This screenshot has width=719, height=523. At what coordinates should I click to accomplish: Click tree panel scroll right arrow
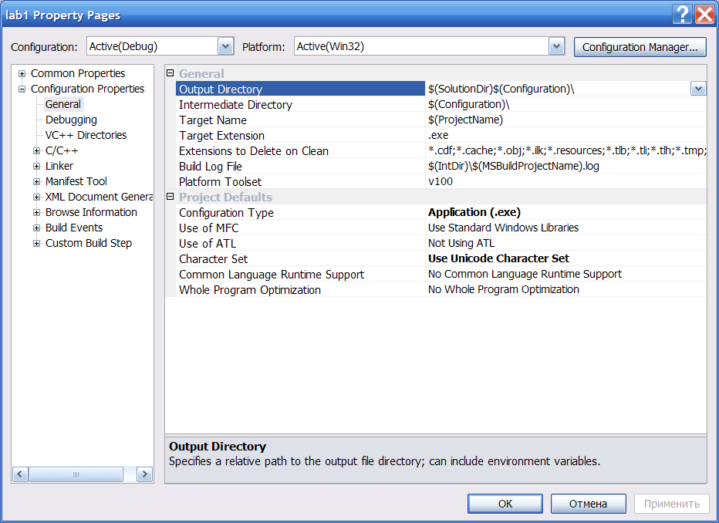tap(144, 474)
